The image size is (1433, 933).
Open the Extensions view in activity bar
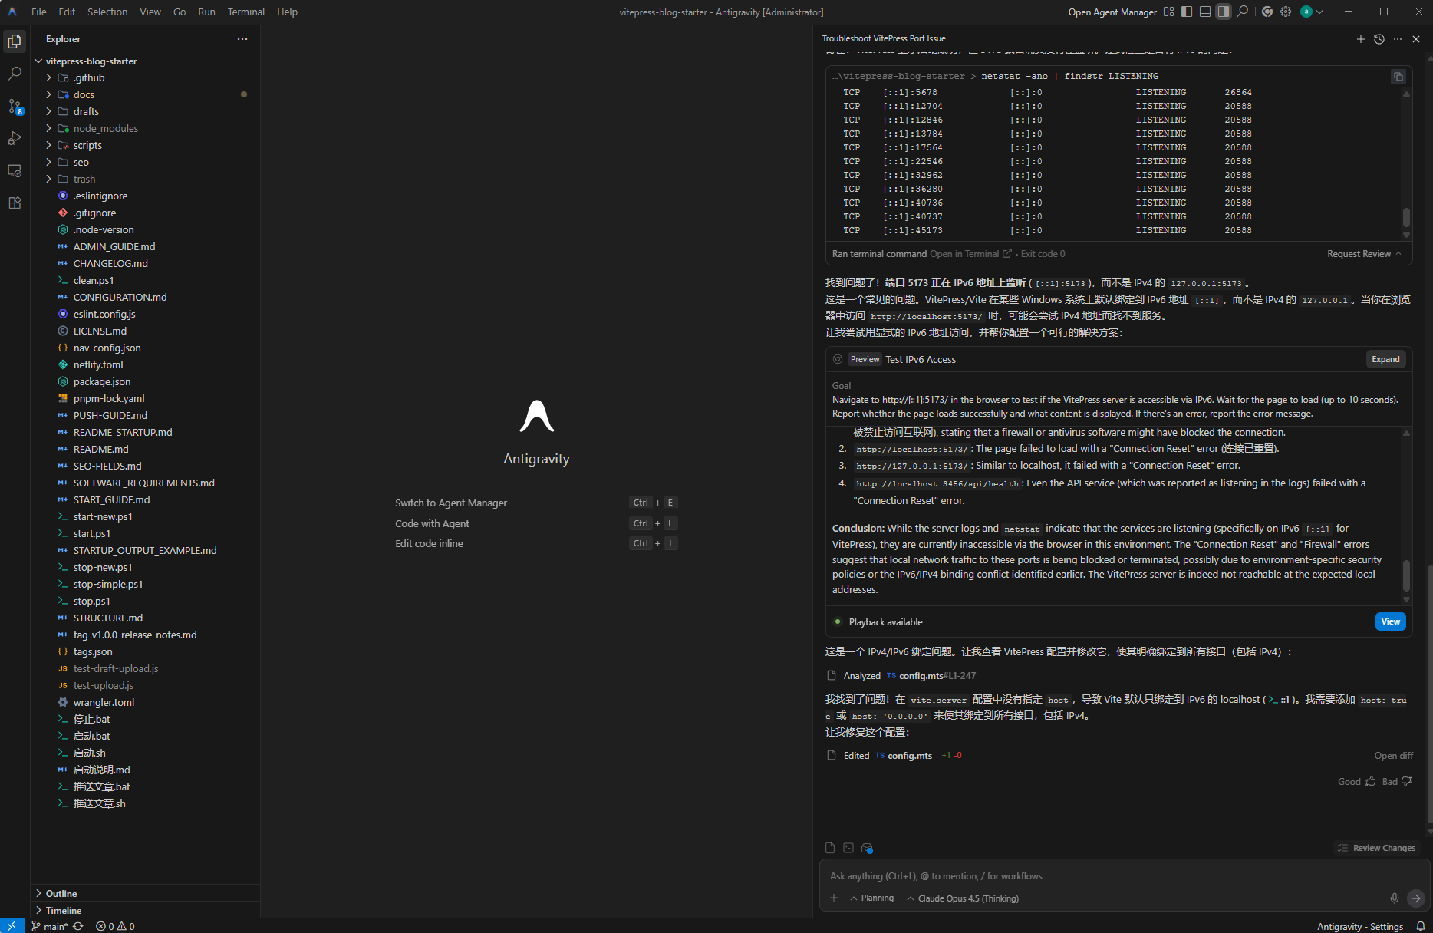point(15,203)
